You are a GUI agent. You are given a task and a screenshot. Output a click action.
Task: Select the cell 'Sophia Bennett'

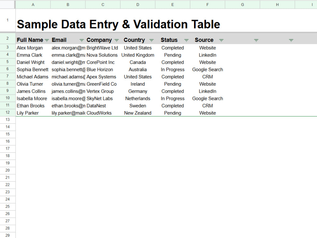pyautogui.click(x=33, y=69)
